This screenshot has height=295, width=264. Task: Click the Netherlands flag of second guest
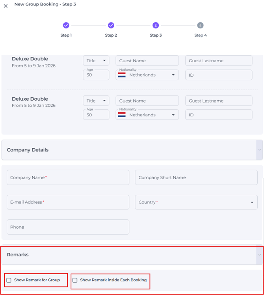[x=122, y=115]
